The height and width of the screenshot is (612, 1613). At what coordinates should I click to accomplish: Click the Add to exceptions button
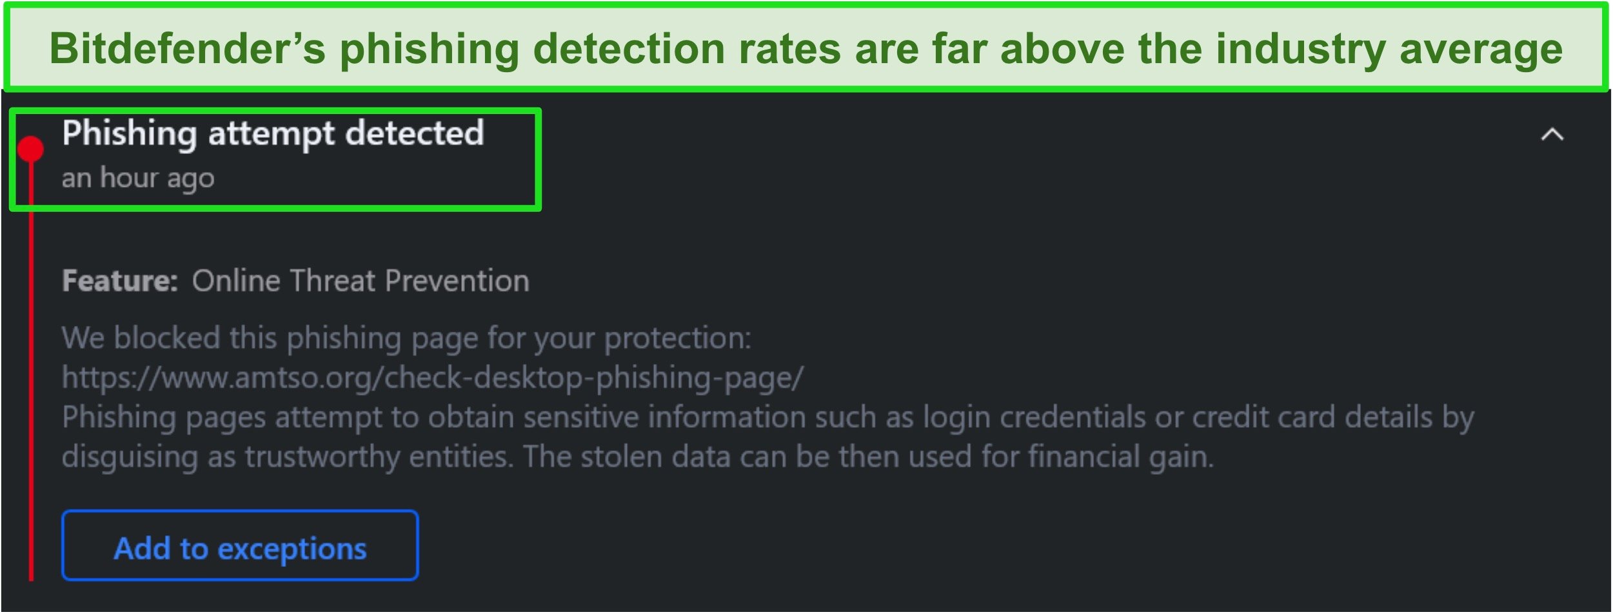point(240,545)
